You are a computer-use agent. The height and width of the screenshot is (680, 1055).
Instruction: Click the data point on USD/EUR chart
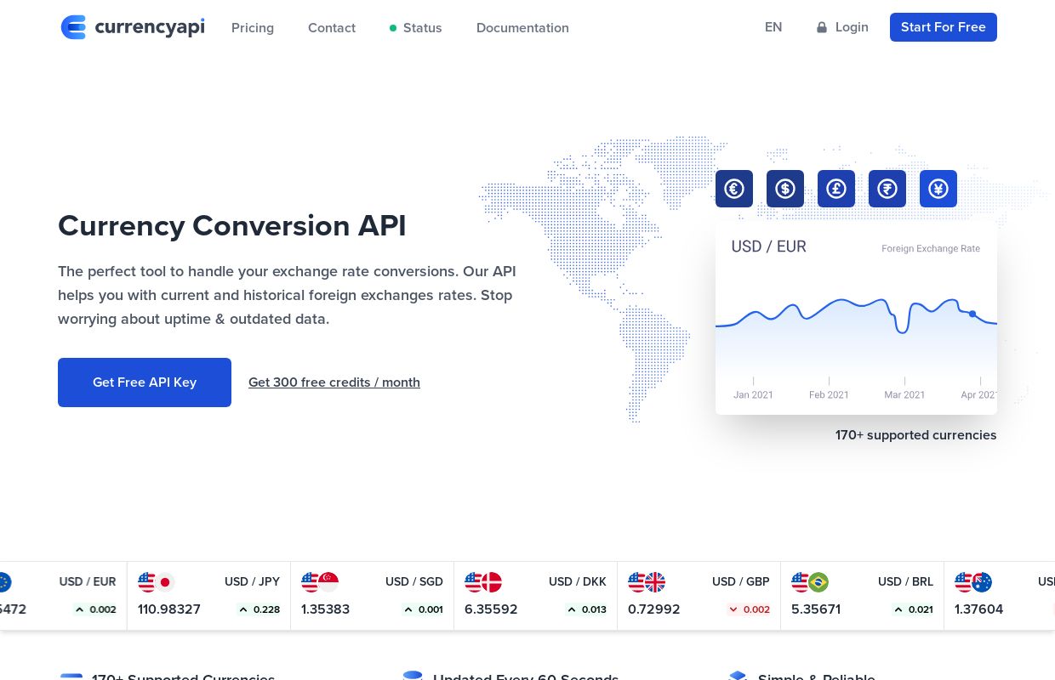click(x=972, y=314)
